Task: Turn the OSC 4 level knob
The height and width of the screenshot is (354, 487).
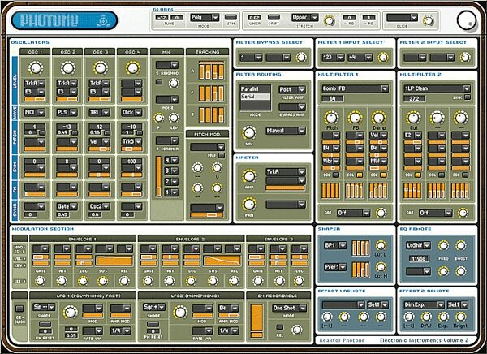Action: [x=132, y=67]
